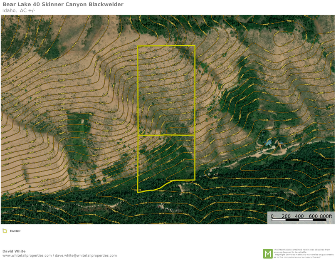Click the dividing line between the two parcels

click(x=166, y=135)
